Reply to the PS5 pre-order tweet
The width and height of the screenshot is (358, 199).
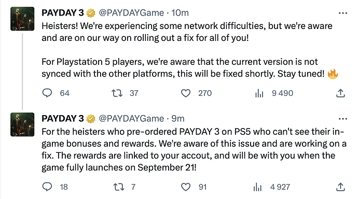pos(47,187)
